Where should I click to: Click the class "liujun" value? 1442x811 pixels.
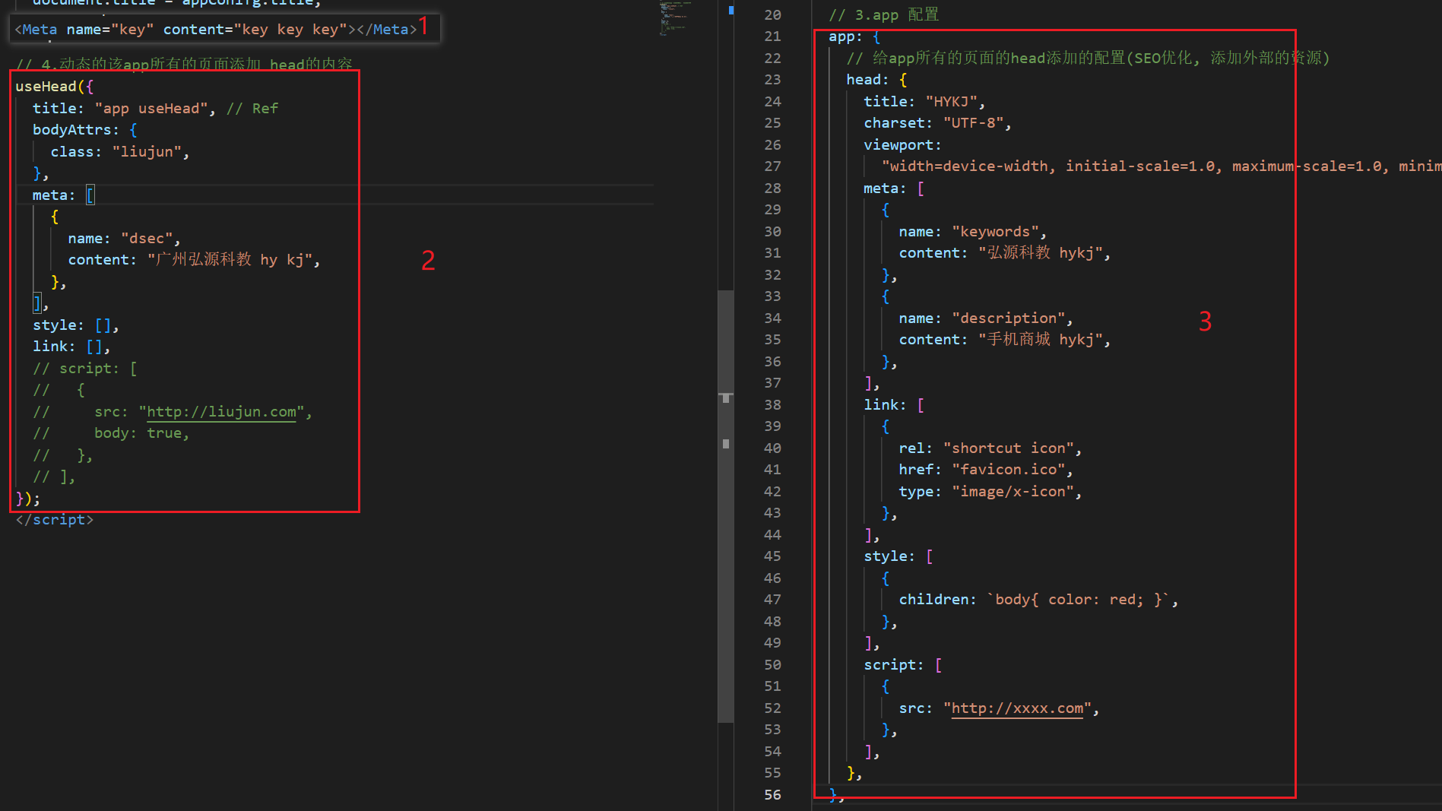coord(147,152)
